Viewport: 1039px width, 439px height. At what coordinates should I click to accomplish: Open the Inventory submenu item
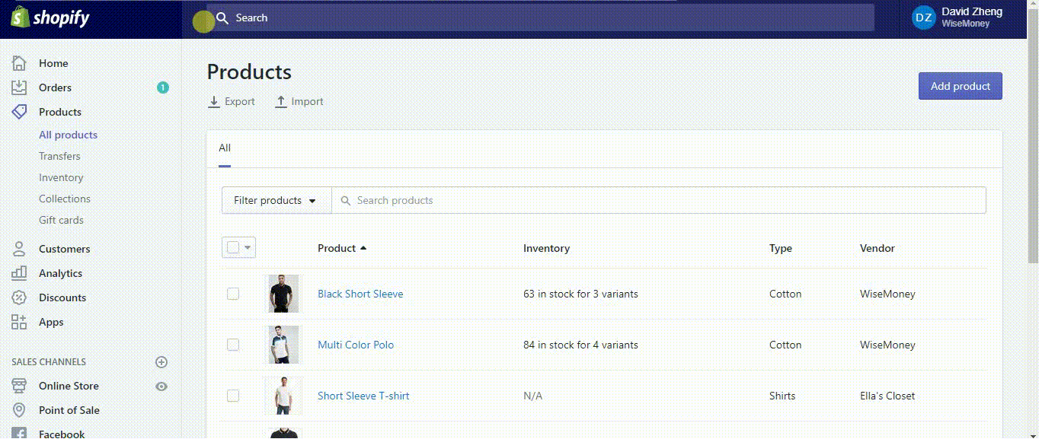tap(61, 177)
